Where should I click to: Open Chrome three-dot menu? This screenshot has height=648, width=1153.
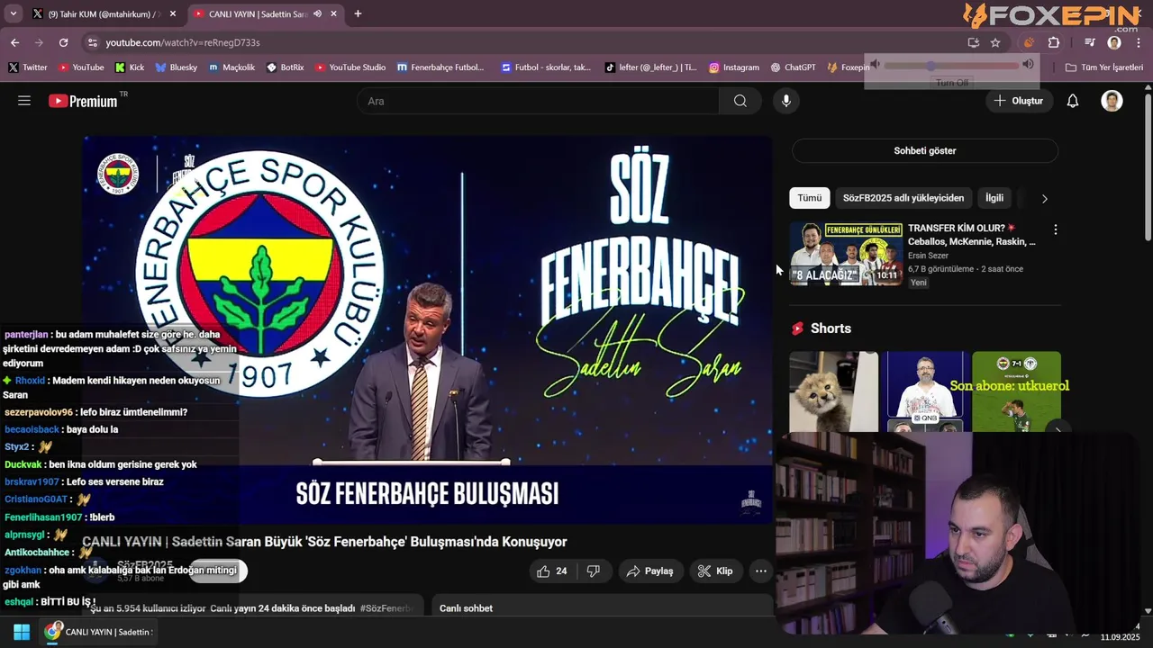[1139, 42]
